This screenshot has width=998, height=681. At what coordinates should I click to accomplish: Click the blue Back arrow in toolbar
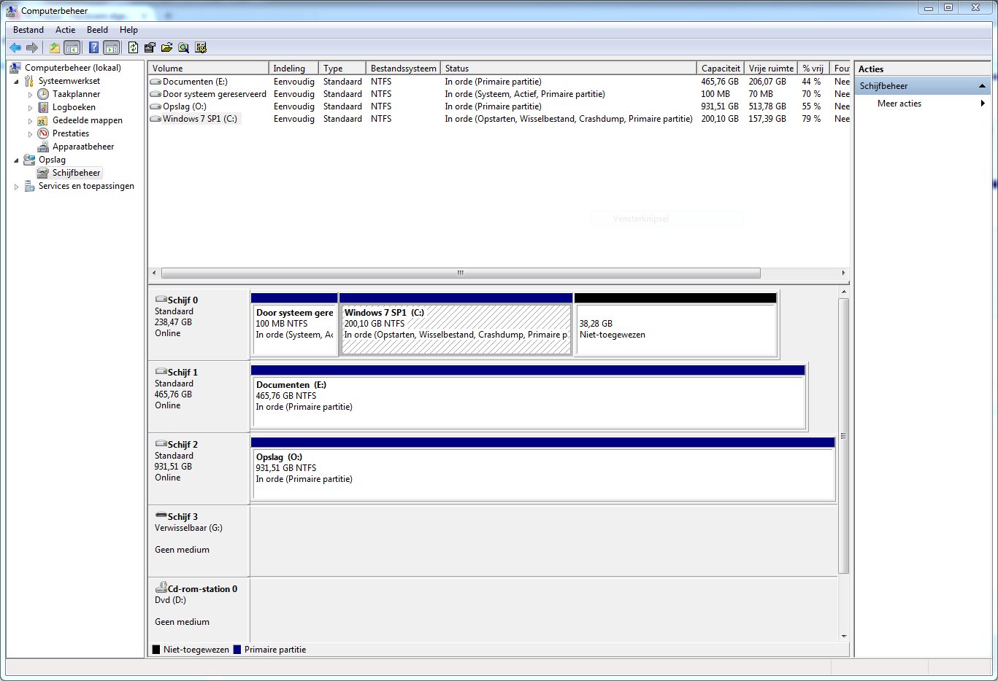15,48
